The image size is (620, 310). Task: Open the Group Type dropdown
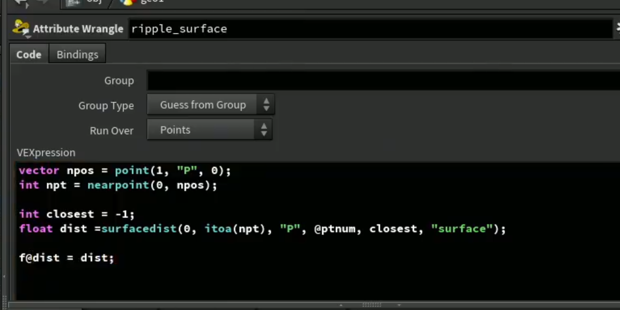point(211,105)
